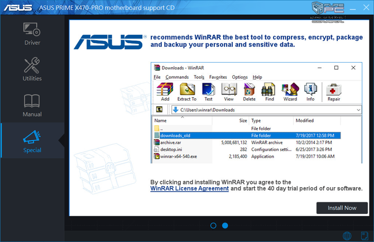Click the 7/19/2017 10:06 AM modified date
The width and height of the screenshot is (374, 242).
[315, 156]
